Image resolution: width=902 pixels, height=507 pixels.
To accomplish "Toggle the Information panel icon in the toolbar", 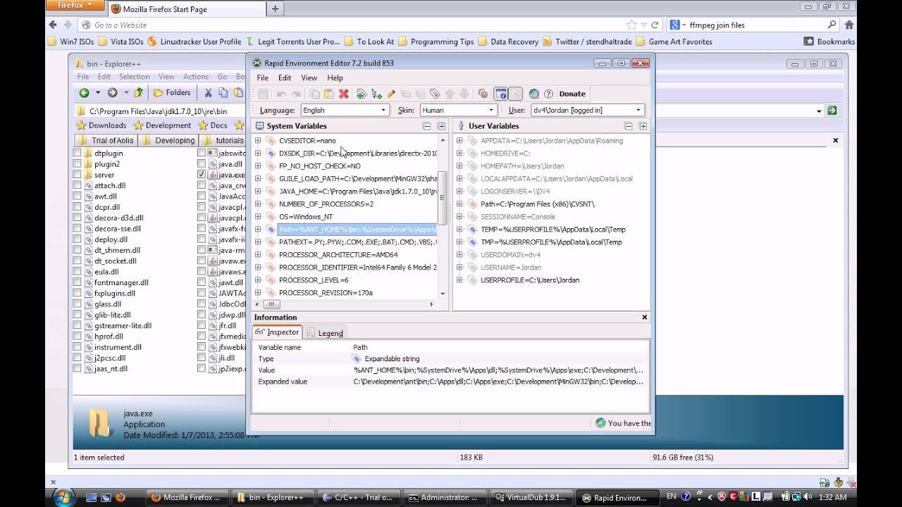I will coord(501,94).
